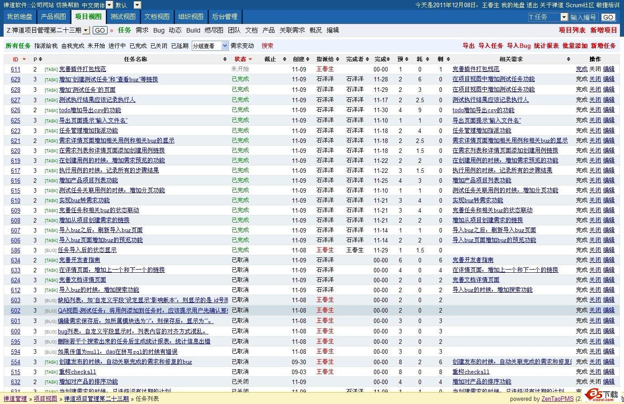This screenshot has height=404, width=624.
Task: Click the sort arrow beside 状态 header
Action: pyautogui.click(x=250, y=59)
